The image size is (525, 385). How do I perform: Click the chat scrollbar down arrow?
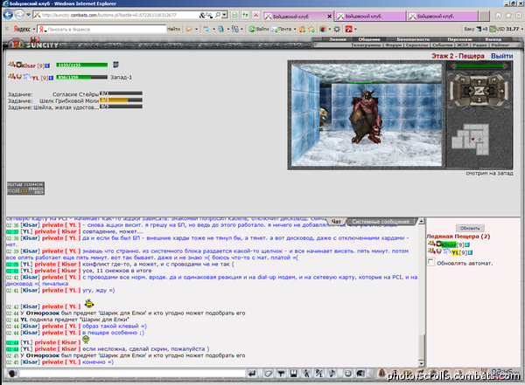pos(421,363)
